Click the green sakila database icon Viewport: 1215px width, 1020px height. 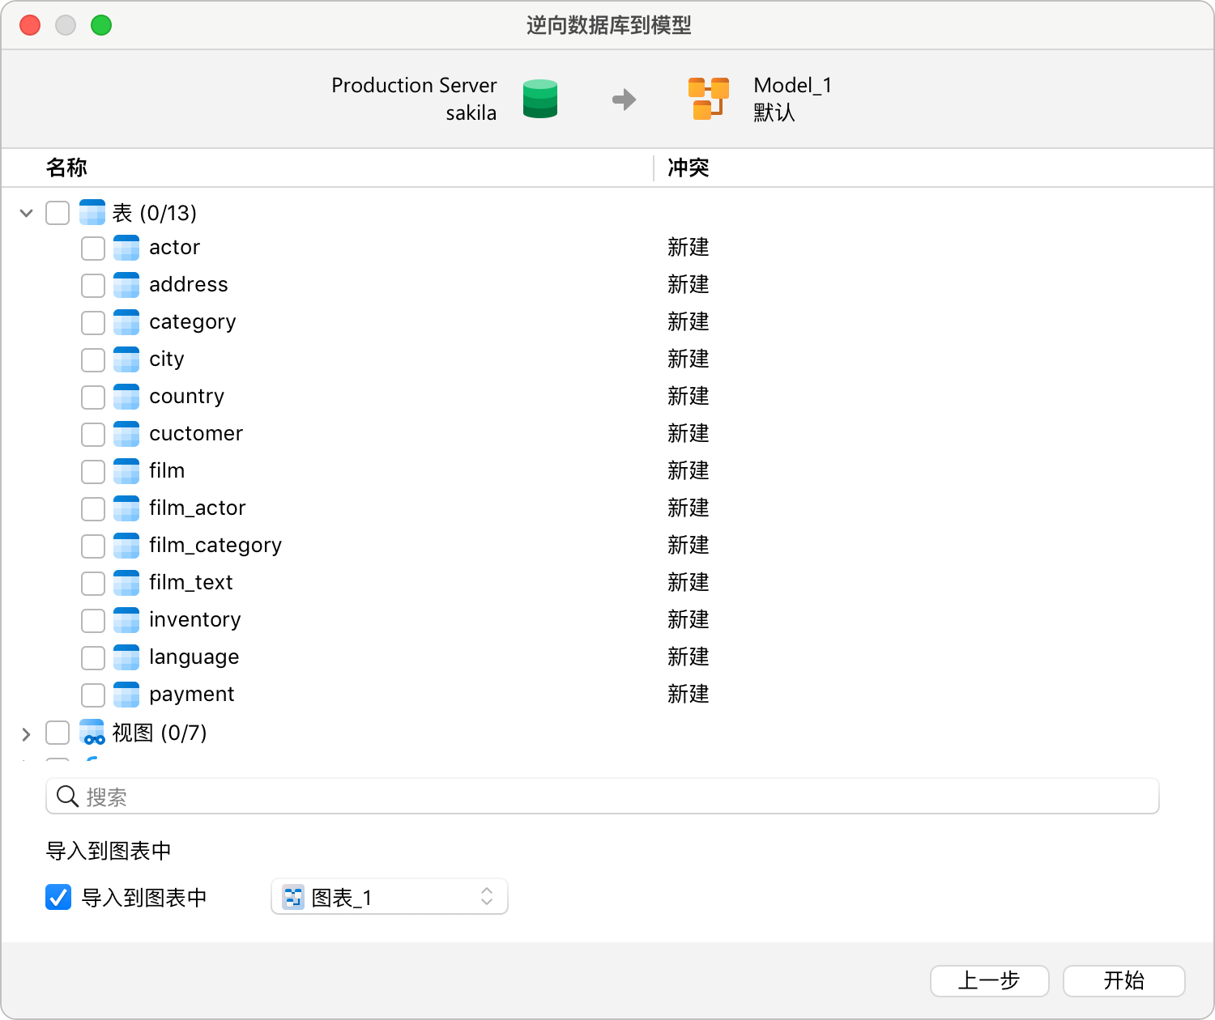tap(540, 99)
